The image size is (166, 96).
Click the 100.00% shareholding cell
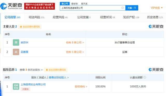point(100,87)
